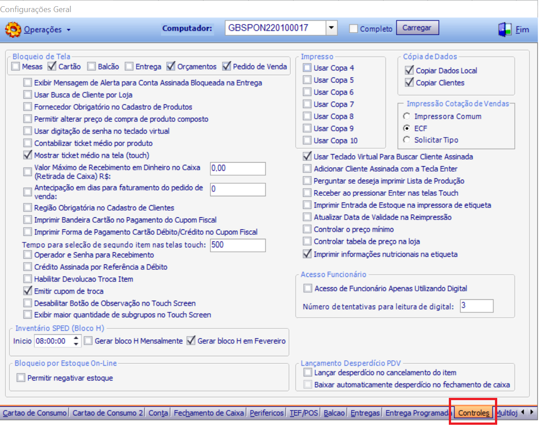This screenshot has width=542, height=427.
Task: Check Usar Copa 7
Action: [307, 104]
